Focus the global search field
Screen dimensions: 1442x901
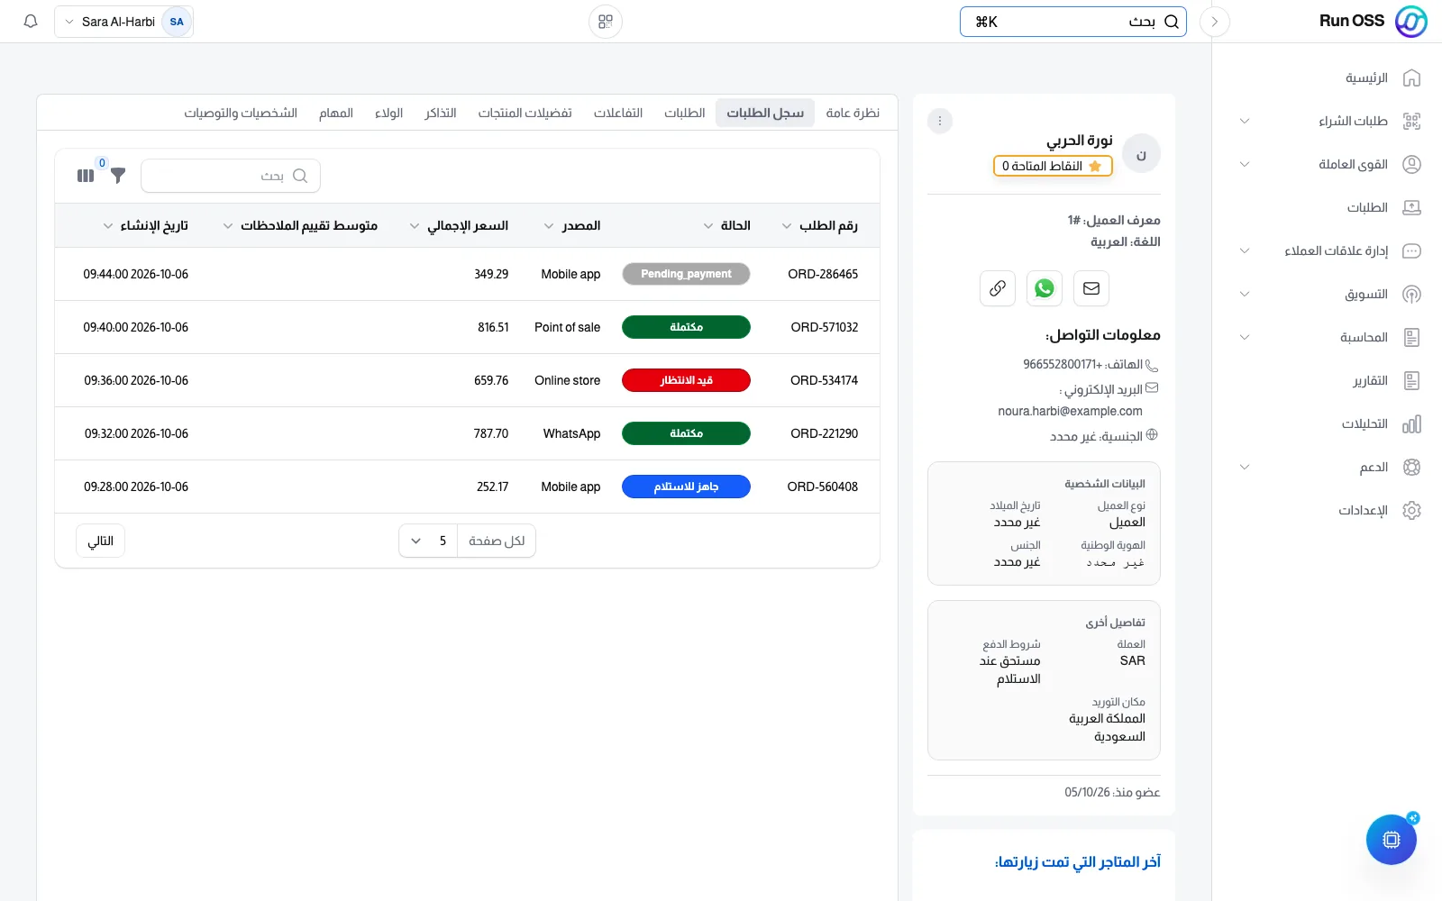pos(1073,22)
